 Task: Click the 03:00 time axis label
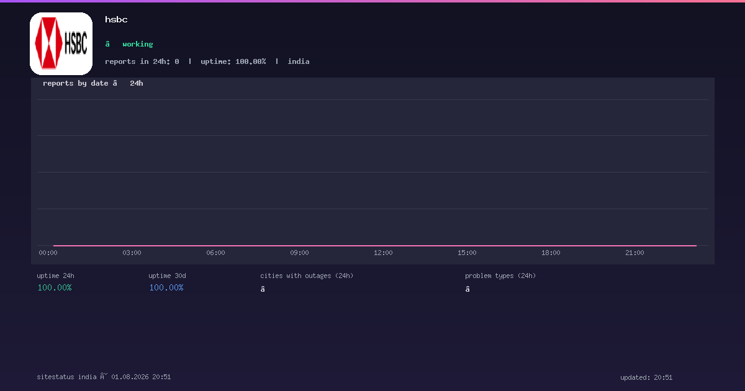pos(132,253)
